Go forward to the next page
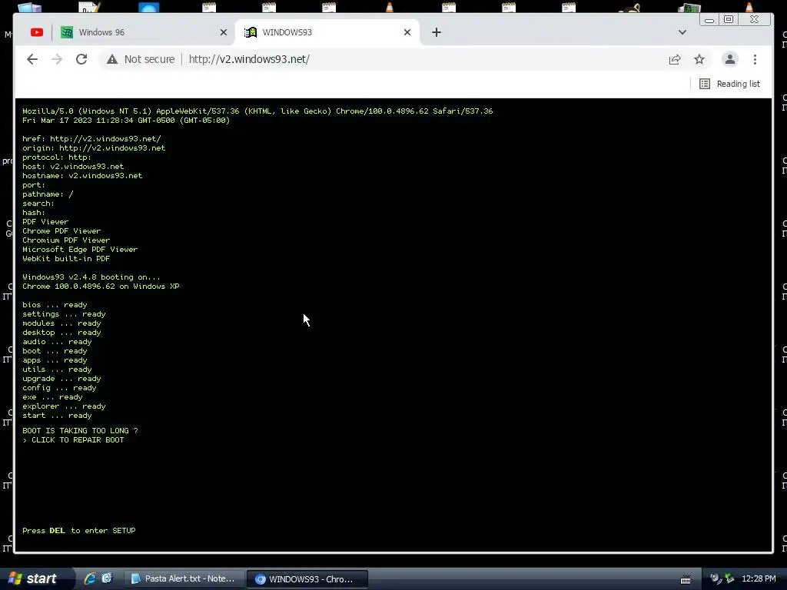The width and height of the screenshot is (787, 590). point(57,59)
